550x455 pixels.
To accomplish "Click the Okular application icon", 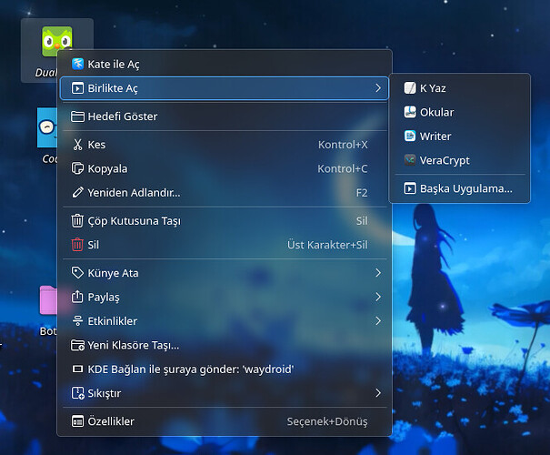I will [x=410, y=112].
